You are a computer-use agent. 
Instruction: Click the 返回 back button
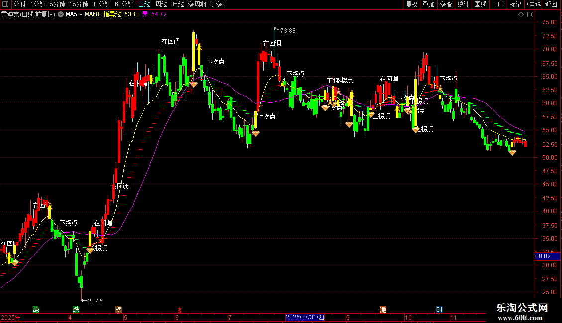tap(551, 4)
